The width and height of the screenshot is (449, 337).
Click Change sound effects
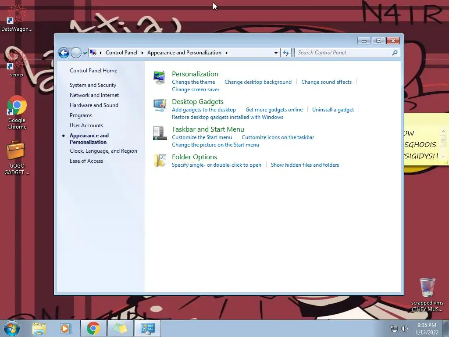click(326, 82)
